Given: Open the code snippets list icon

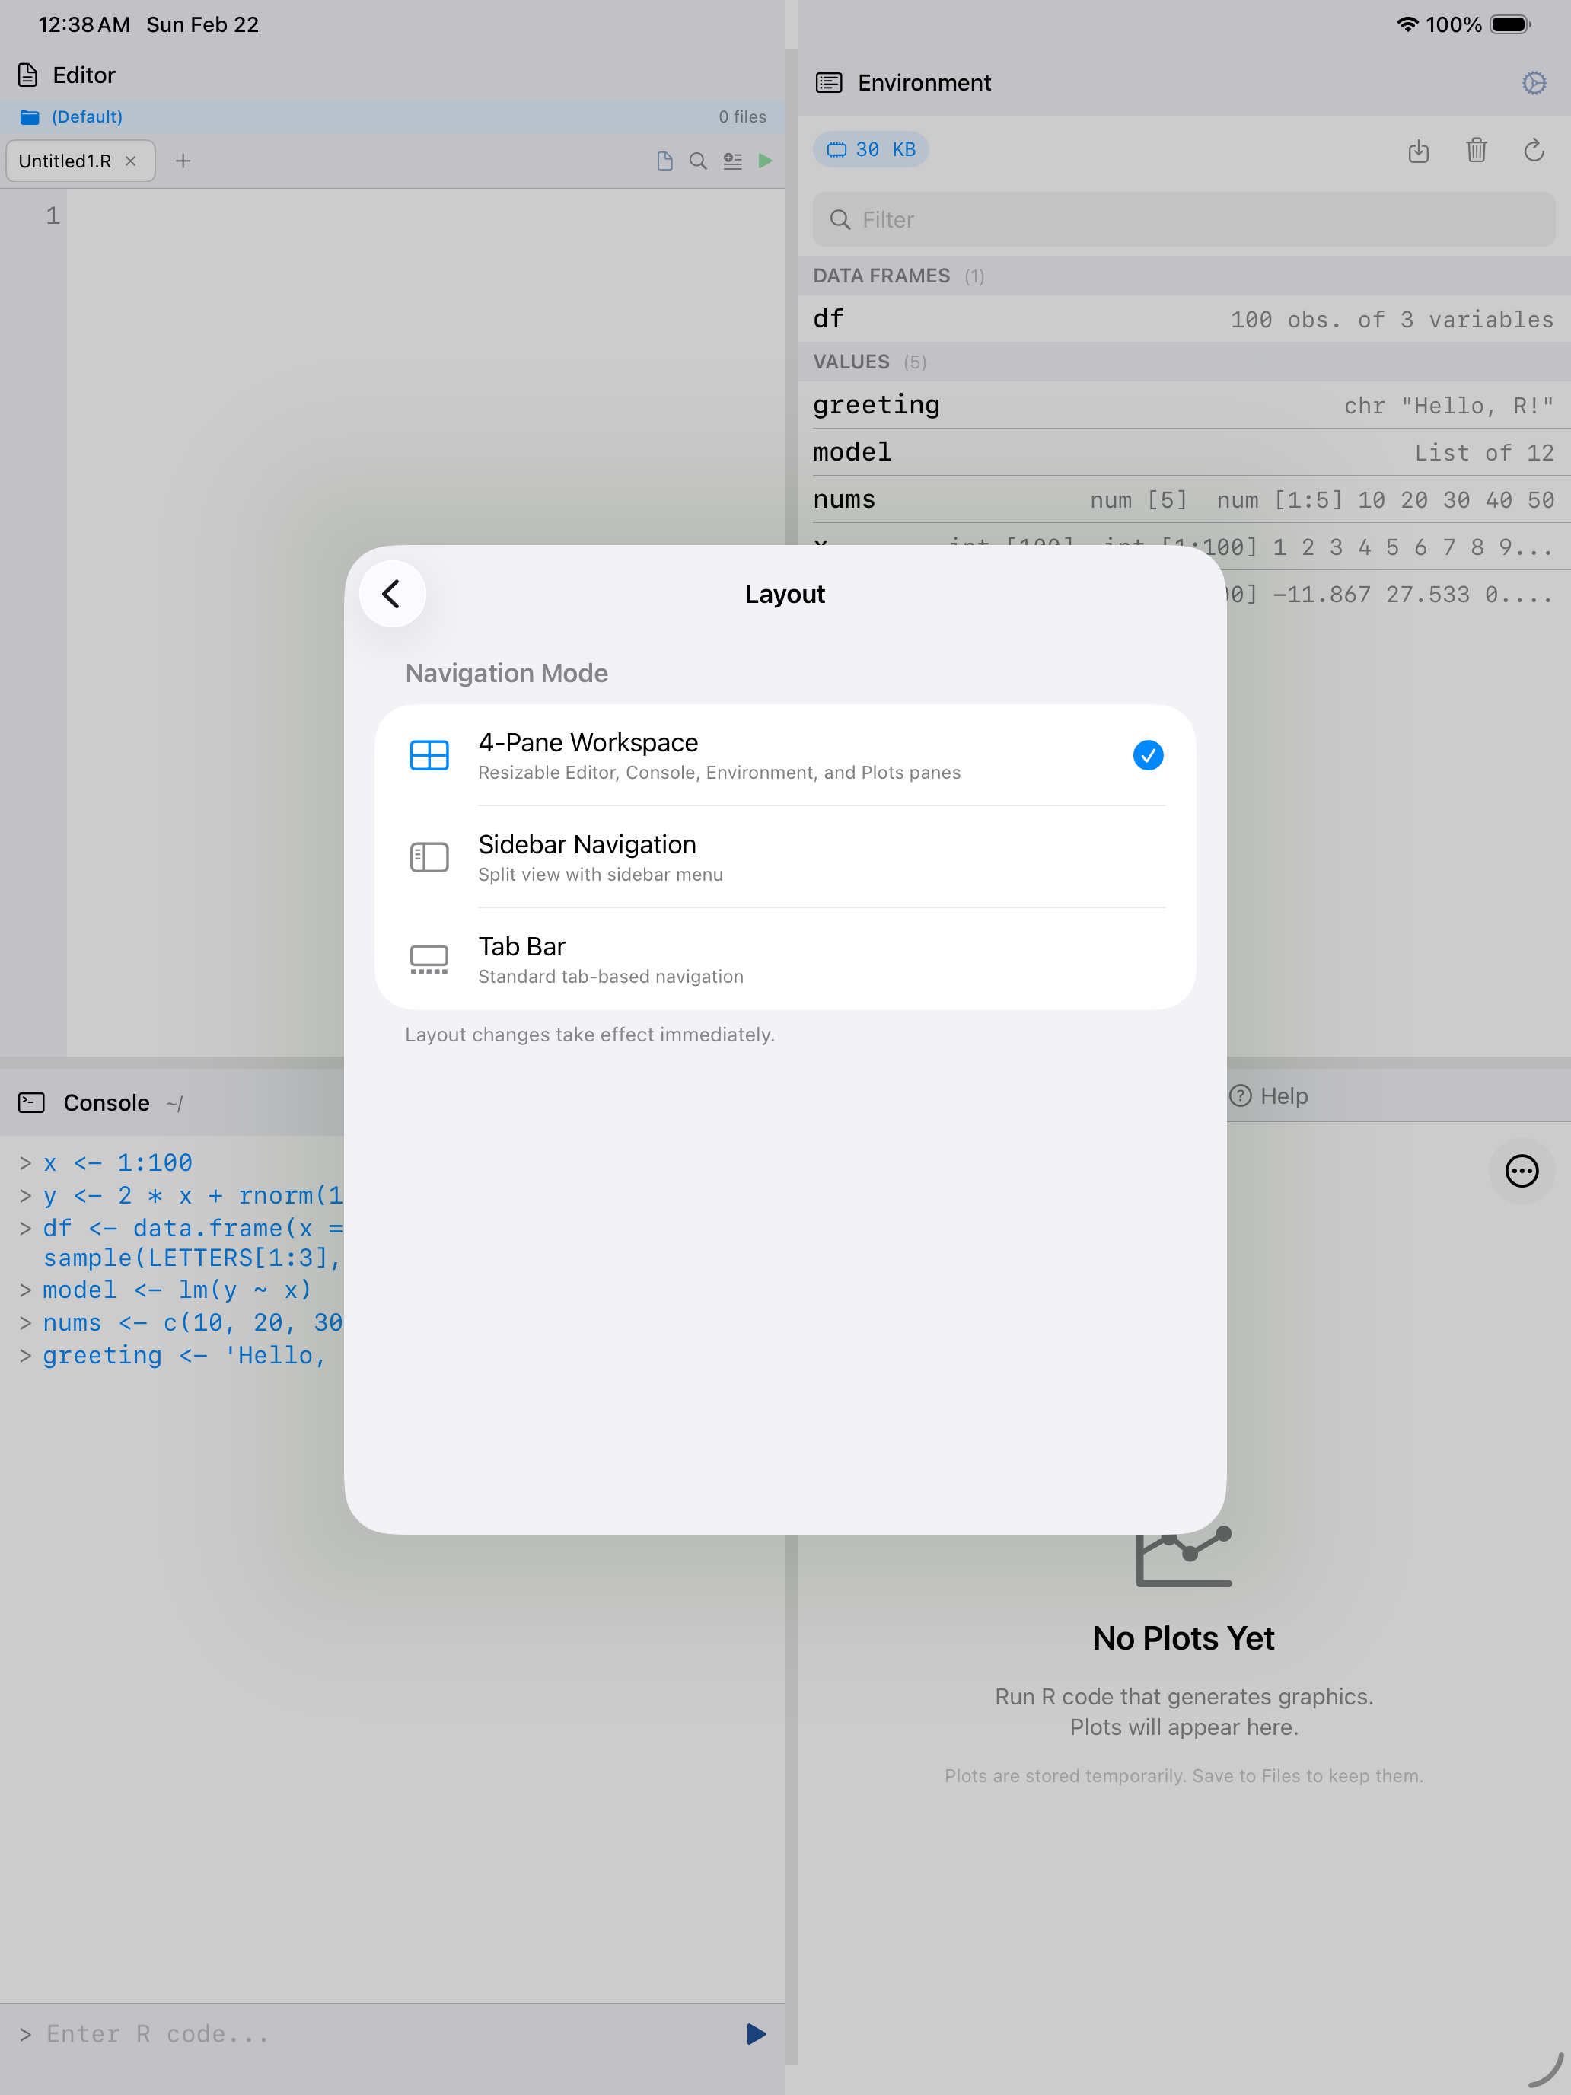Looking at the screenshot, I should coord(732,160).
